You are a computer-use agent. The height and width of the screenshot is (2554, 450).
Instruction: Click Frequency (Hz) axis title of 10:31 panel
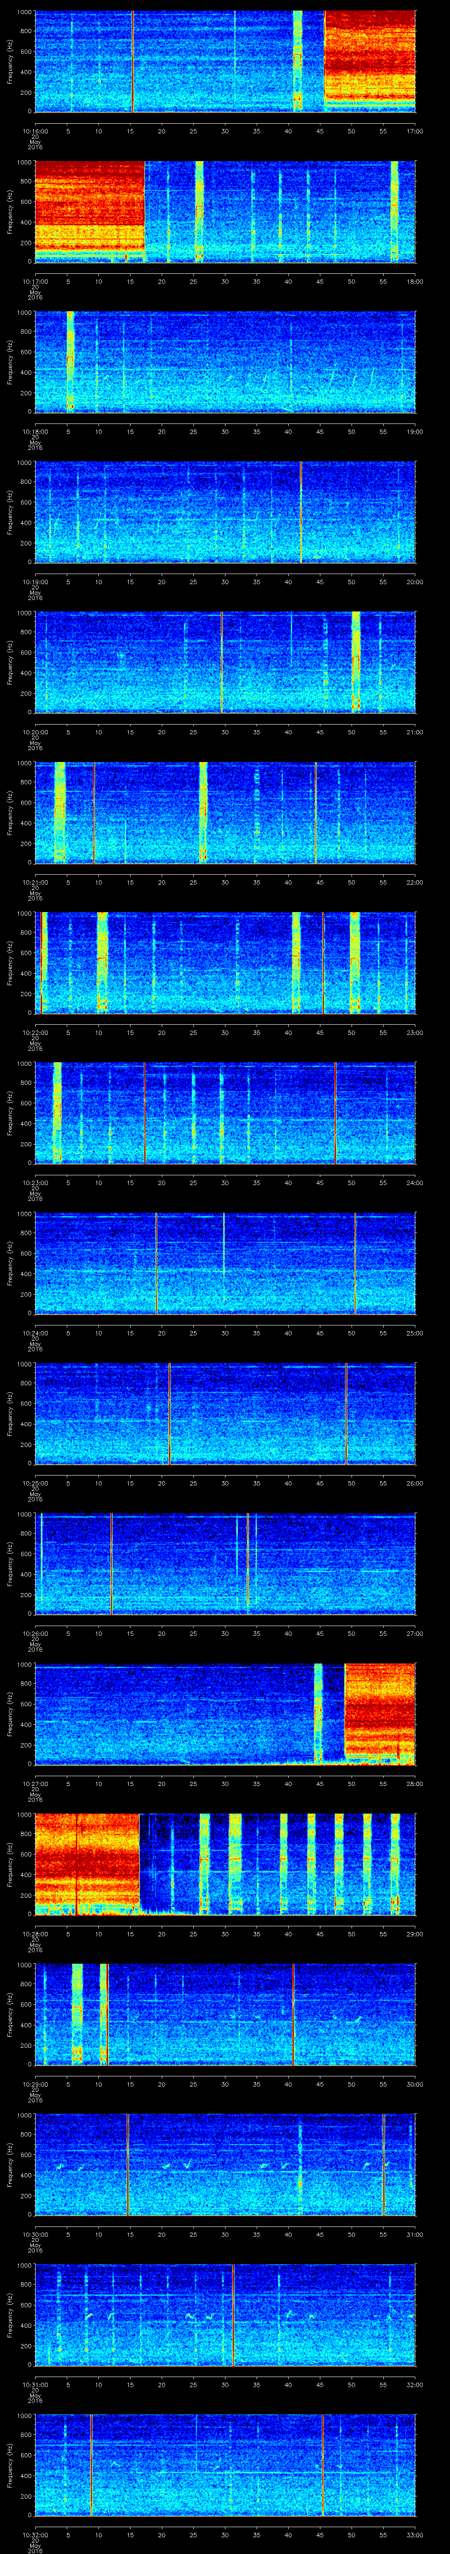(10, 2314)
